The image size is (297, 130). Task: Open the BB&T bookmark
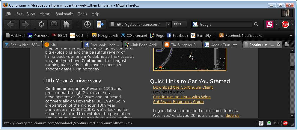pos(59,36)
